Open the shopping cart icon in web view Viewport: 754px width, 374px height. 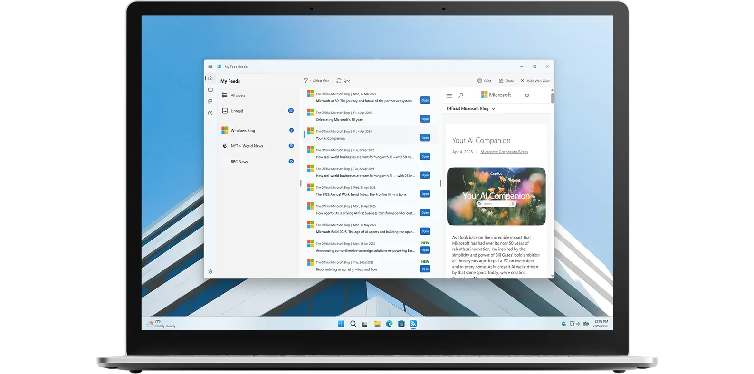pyautogui.click(x=527, y=96)
